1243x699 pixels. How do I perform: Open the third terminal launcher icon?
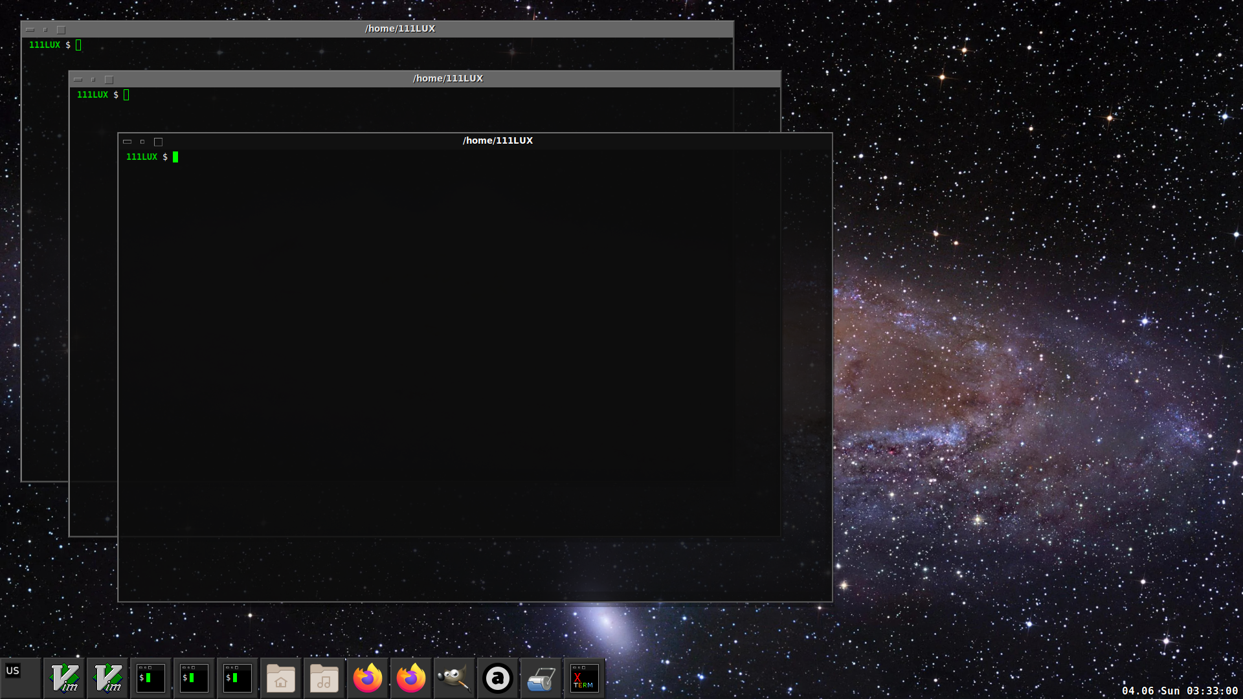click(x=238, y=678)
